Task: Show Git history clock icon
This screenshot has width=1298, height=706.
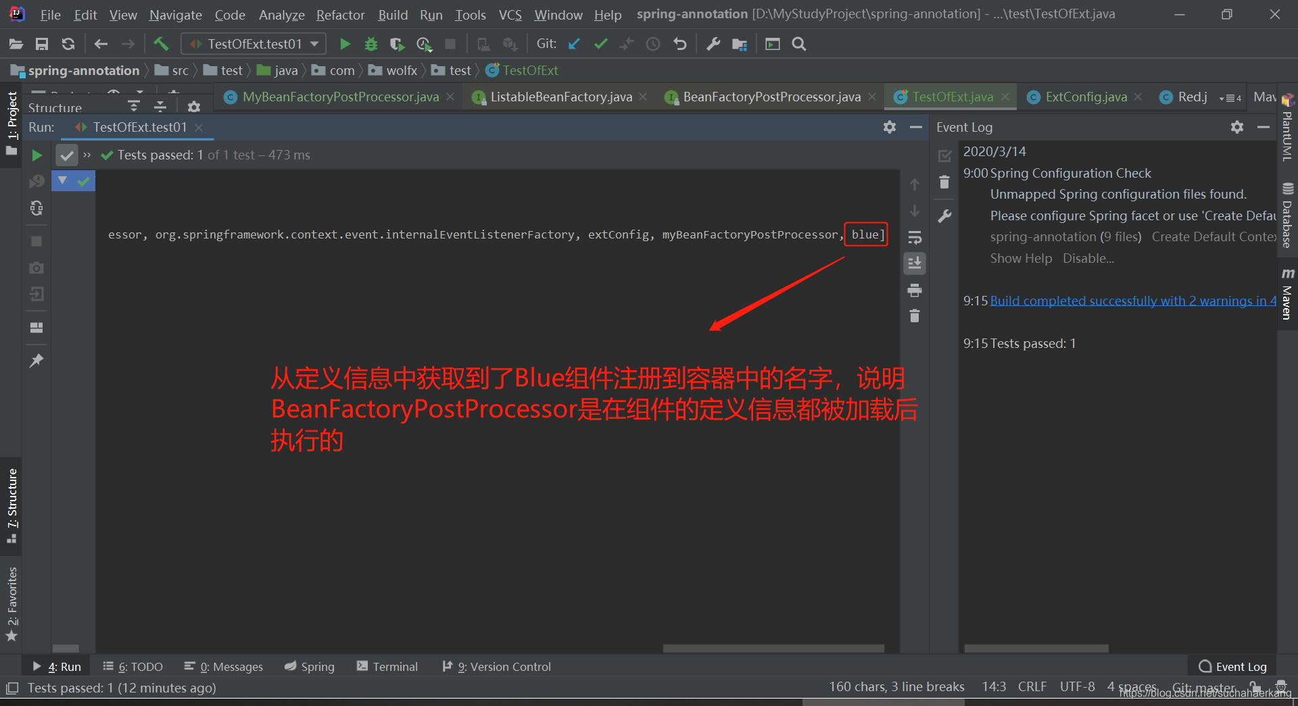Action: [x=653, y=44]
